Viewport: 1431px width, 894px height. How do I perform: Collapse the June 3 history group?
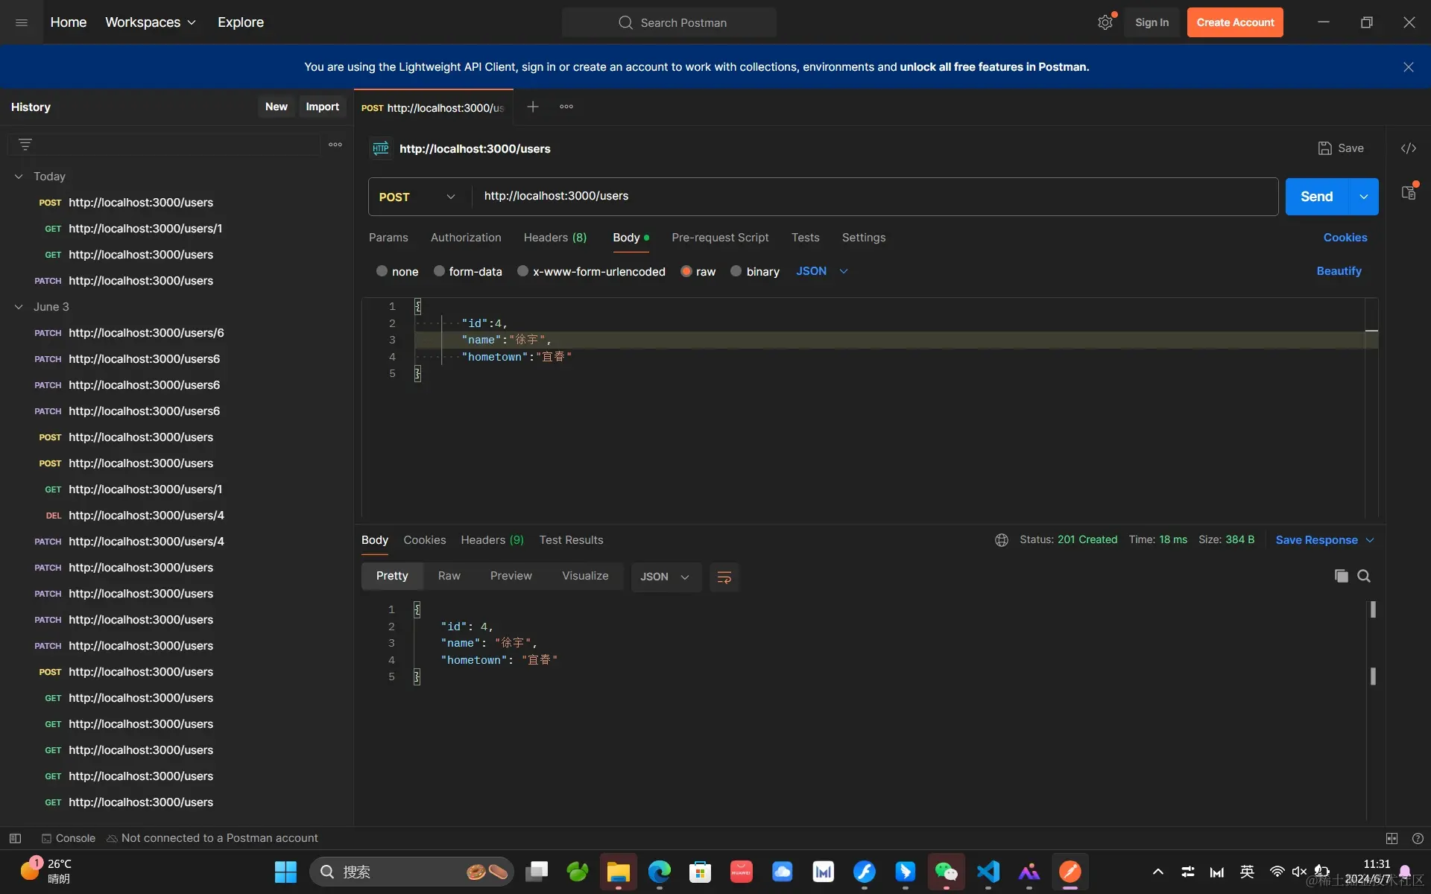[x=19, y=307]
